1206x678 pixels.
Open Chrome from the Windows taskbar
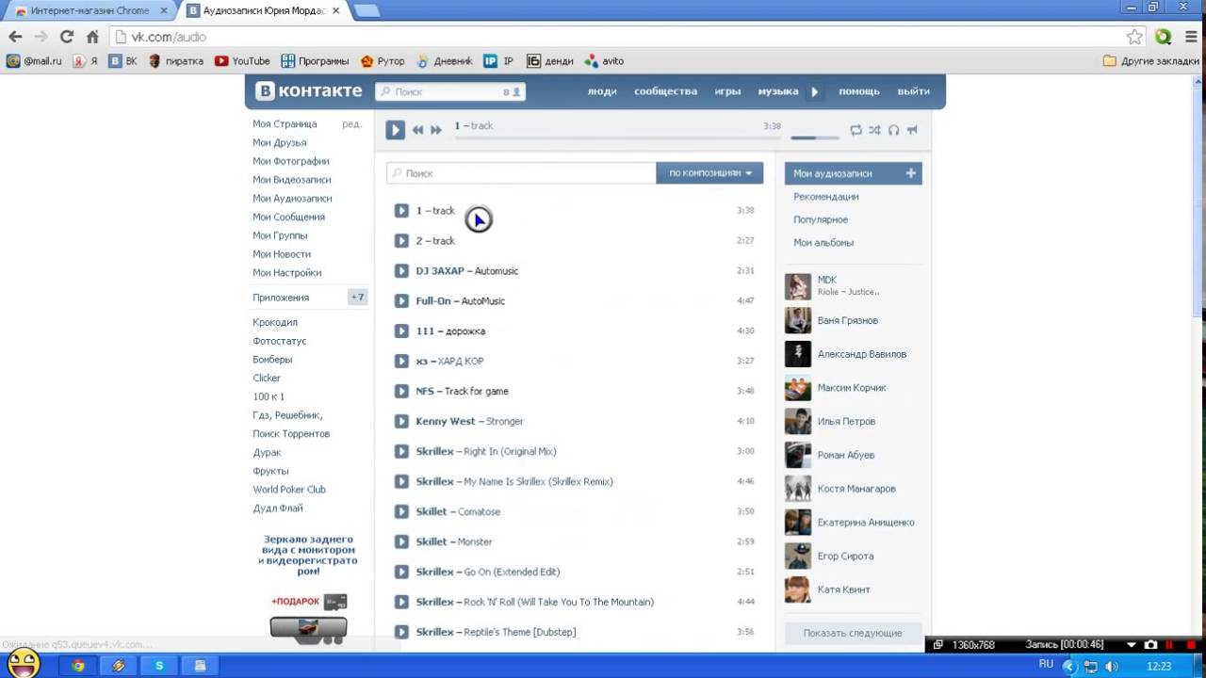tap(78, 666)
